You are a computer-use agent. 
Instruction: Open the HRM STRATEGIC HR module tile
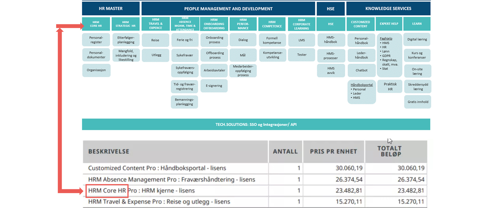(125, 24)
